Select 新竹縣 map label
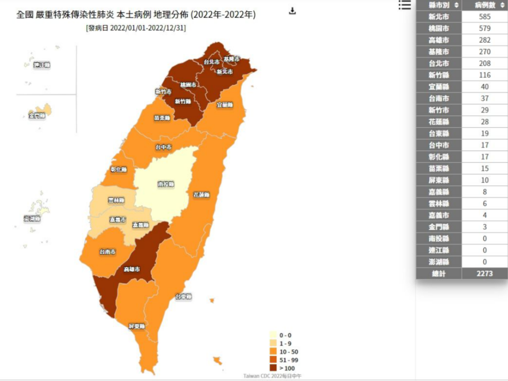This screenshot has width=508, height=381. pyautogui.click(x=183, y=102)
